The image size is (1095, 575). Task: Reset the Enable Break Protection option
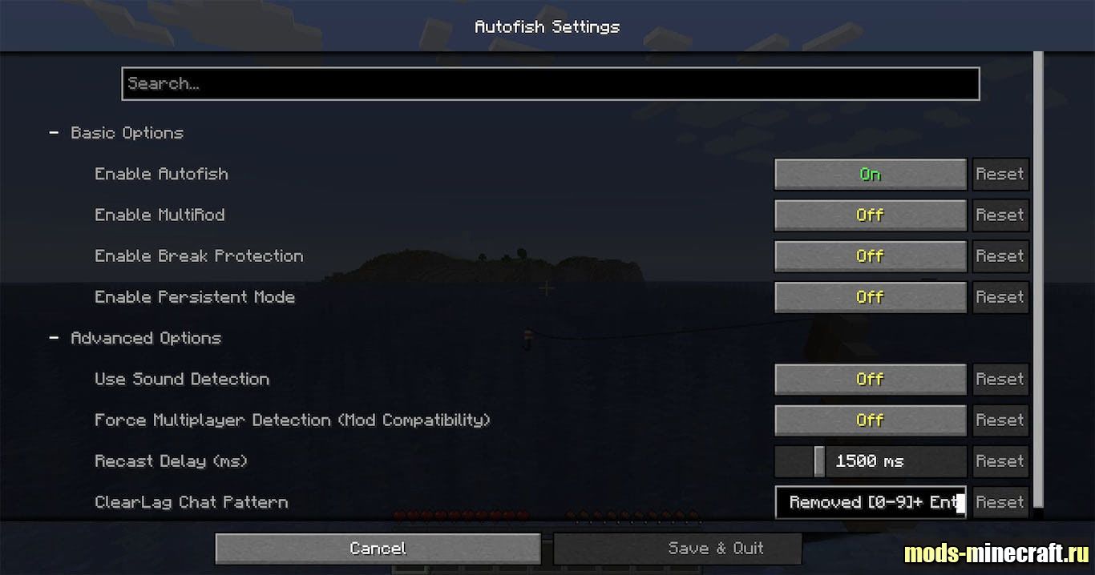[x=1000, y=255]
